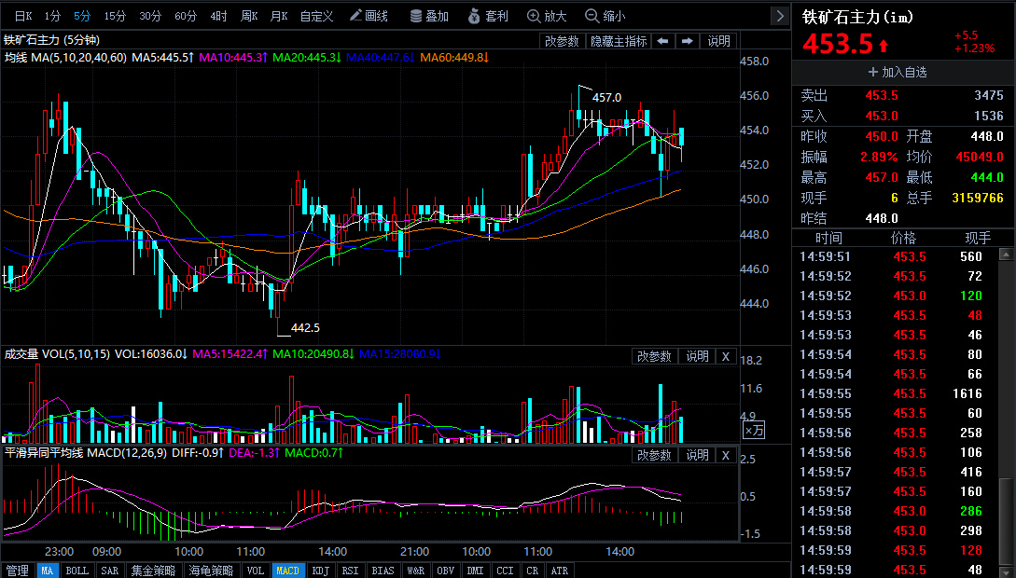Switch to 60分 period
This screenshot has height=578, width=1016.
(186, 16)
